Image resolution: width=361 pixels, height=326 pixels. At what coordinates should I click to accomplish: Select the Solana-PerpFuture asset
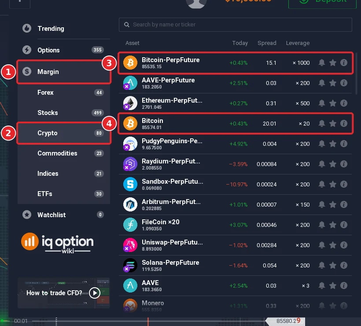coord(235,265)
